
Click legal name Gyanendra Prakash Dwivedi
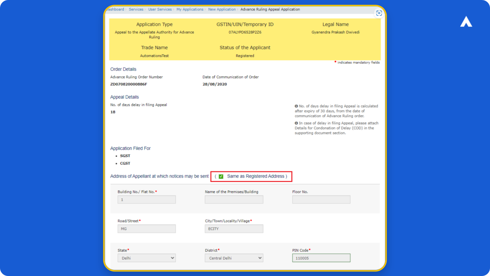[x=335, y=32]
